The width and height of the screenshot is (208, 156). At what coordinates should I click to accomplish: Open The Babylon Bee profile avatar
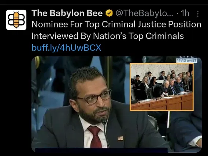[x=16, y=20]
